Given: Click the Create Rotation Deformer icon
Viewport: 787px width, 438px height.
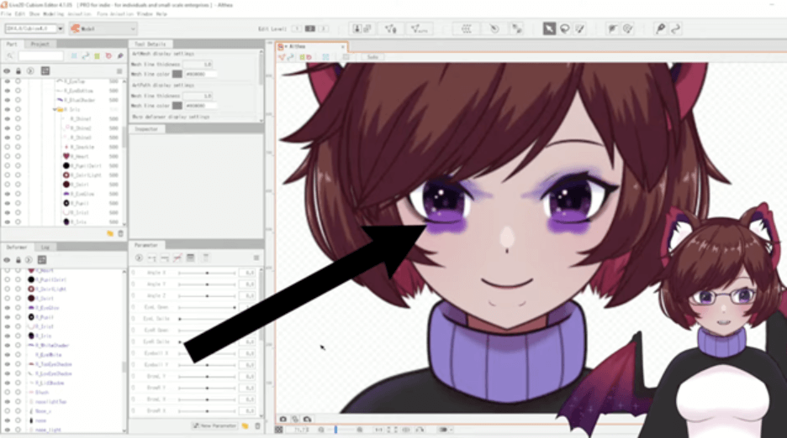Looking at the screenshot, I should pos(494,29).
